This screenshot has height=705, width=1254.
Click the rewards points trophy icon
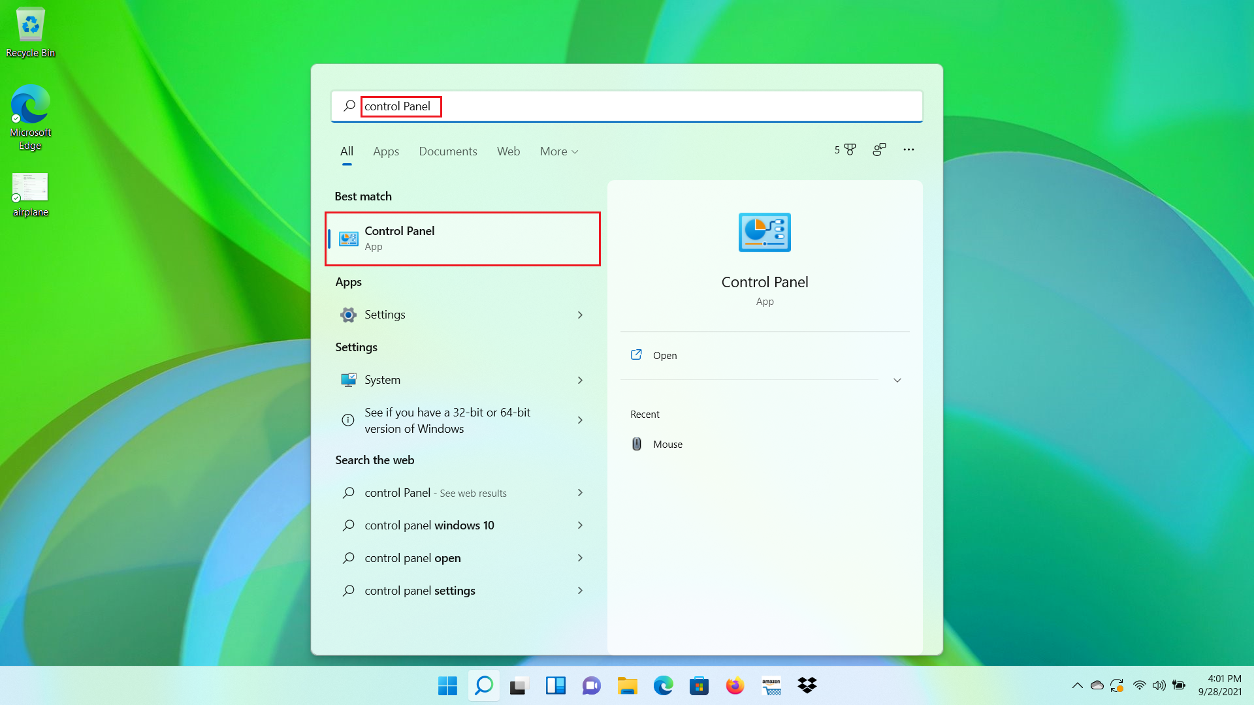pos(845,150)
